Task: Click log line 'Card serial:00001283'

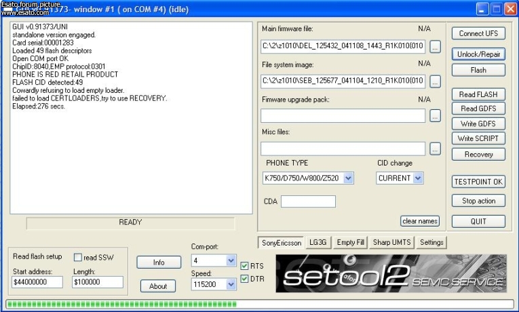Action: coord(43,43)
